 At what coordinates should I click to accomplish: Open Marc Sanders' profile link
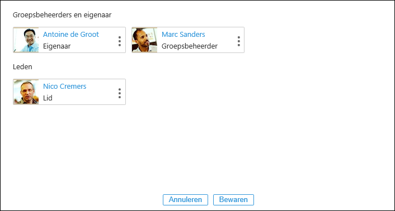pos(184,35)
